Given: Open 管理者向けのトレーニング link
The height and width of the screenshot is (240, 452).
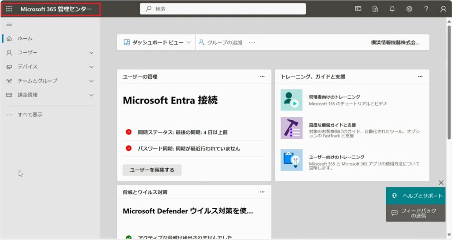Looking at the screenshot, I should point(335,97).
